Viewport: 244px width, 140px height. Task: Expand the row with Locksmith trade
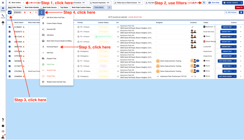click(x=241, y=47)
